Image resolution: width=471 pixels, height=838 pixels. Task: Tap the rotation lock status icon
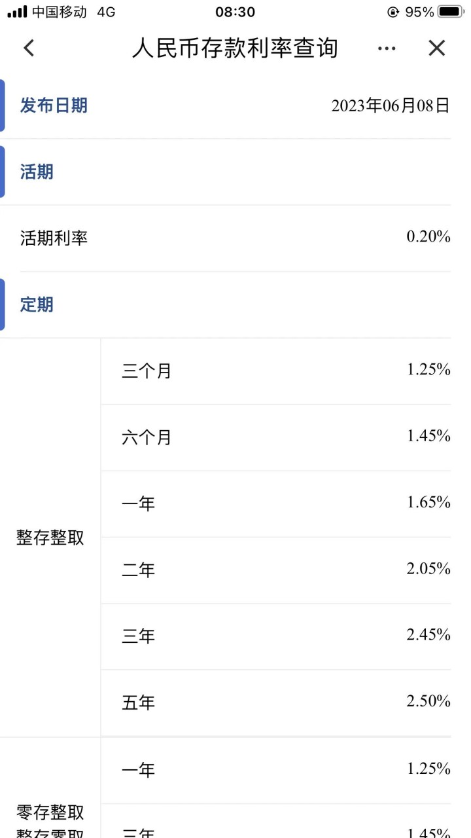point(393,12)
